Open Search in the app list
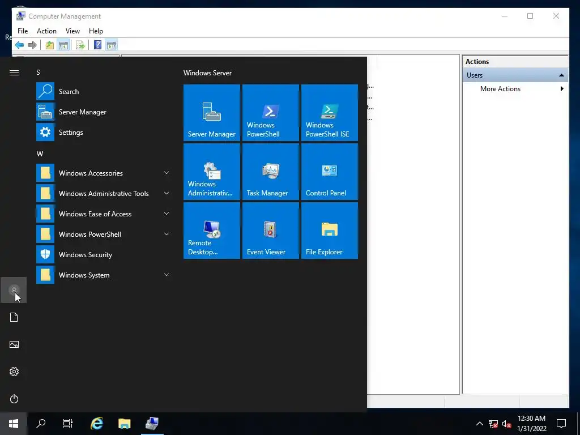This screenshot has width=580, height=435. pyautogui.click(x=103, y=91)
